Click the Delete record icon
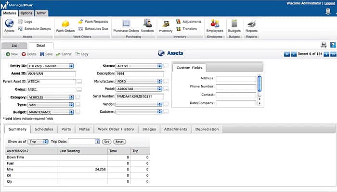Image resolution: width=337 pixels, height=192 pixels. (24, 54)
